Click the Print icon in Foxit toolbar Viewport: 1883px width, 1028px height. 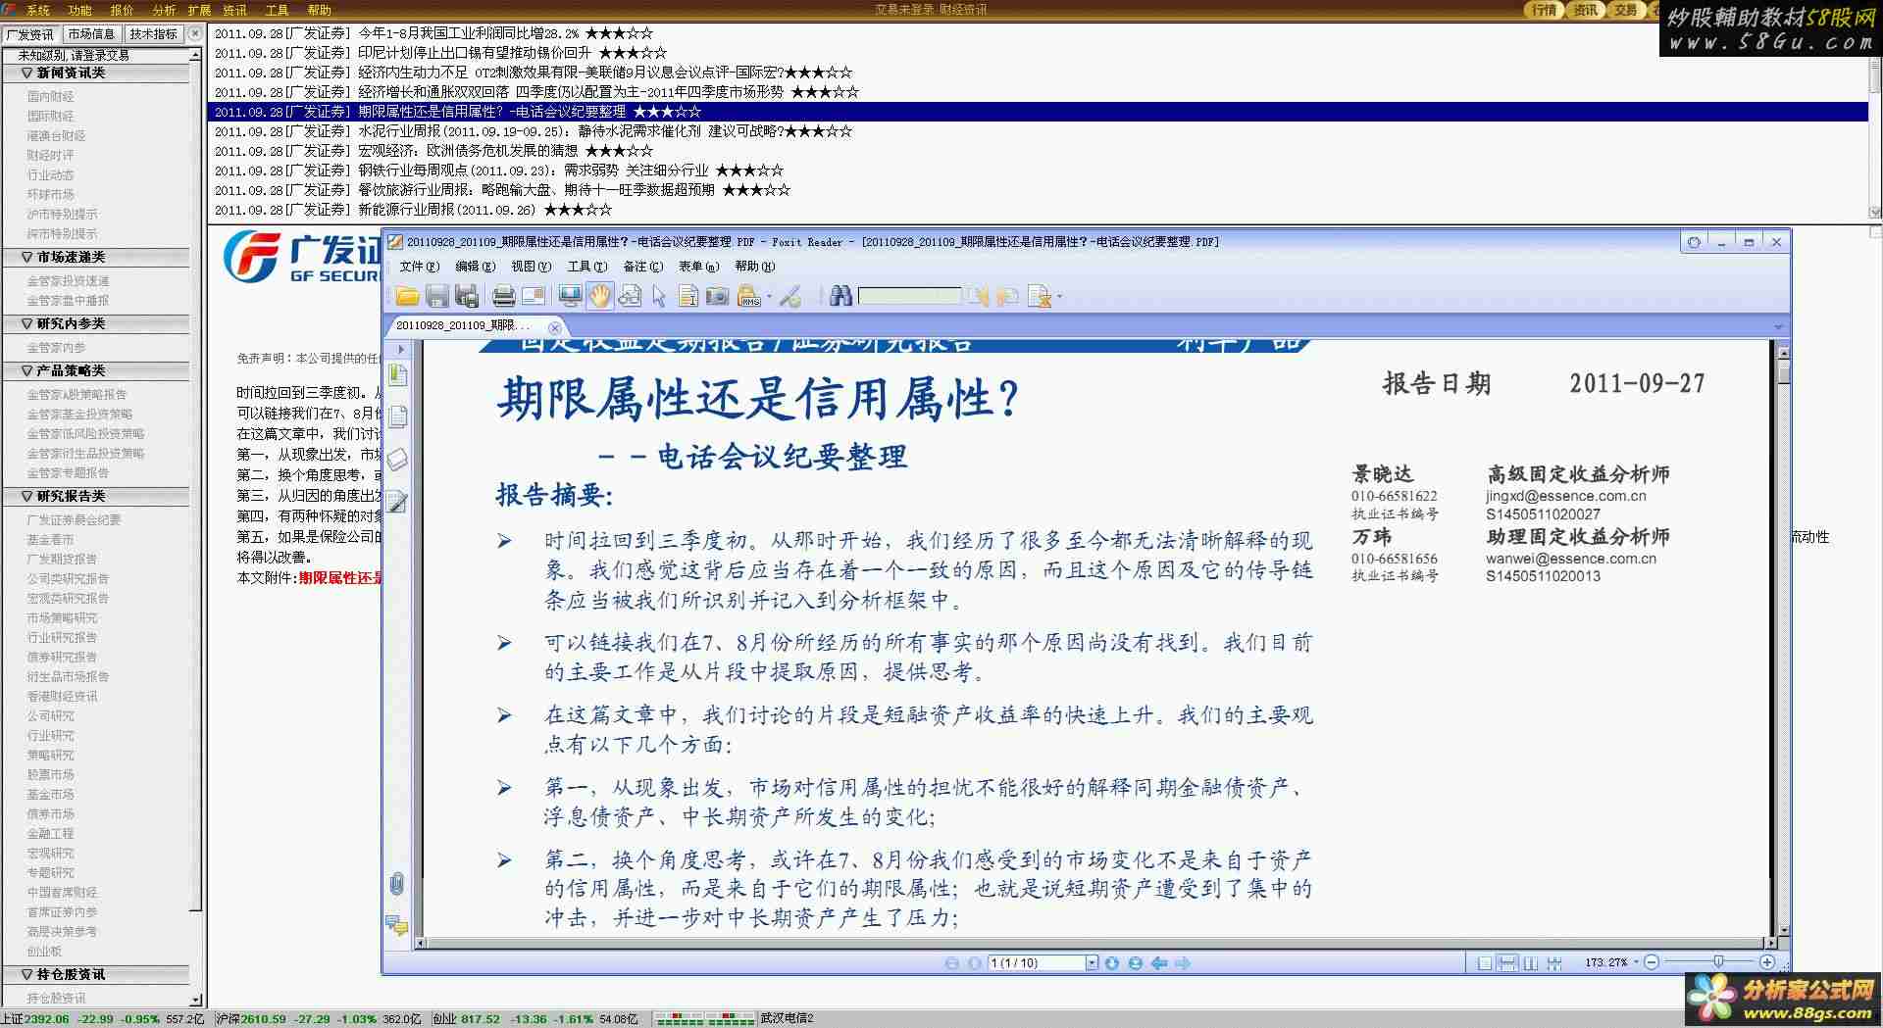tap(503, 296)
